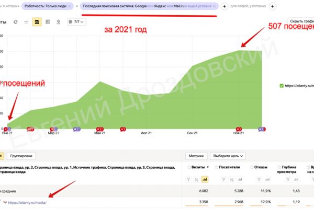314x209 pixels.
Task: Open the annotation marker at Мар 21
Action: [x=54, y=129]
